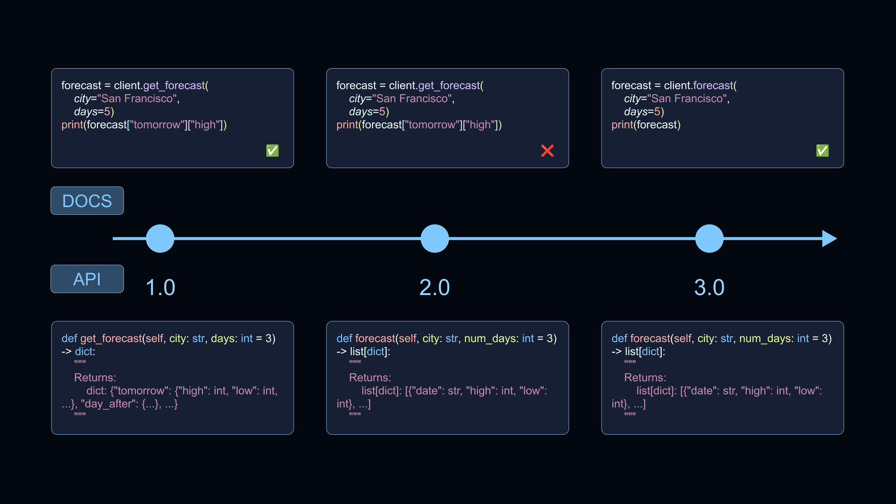Click the DOCS label button

[x=87, y=201]
